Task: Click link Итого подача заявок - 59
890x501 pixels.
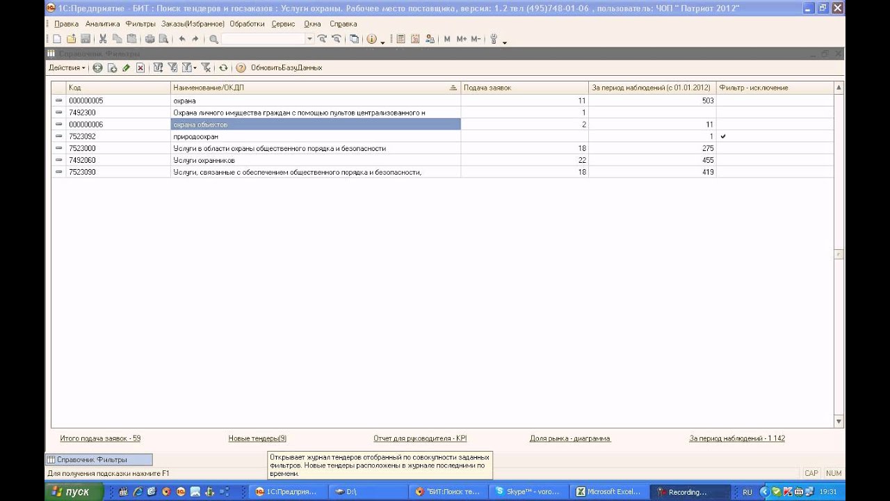Action: [x=100, y=438]
